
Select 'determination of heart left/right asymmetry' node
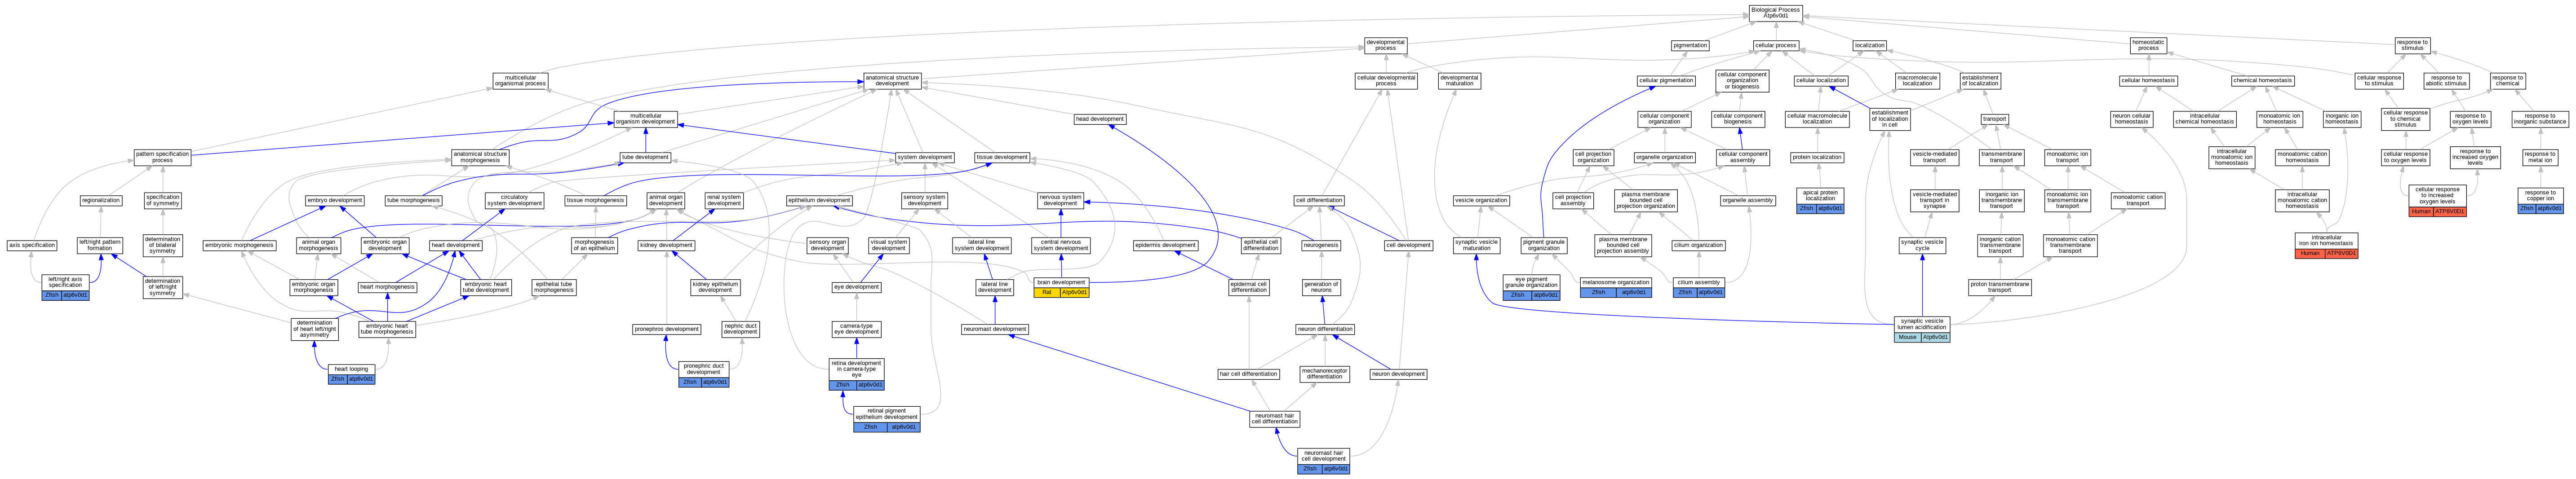(315, 329)
